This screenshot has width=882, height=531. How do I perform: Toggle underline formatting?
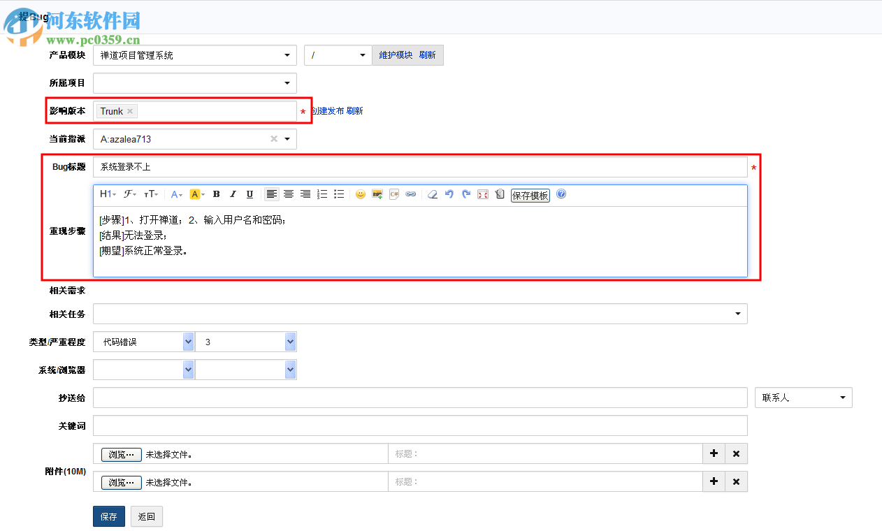tap(250, 194)
